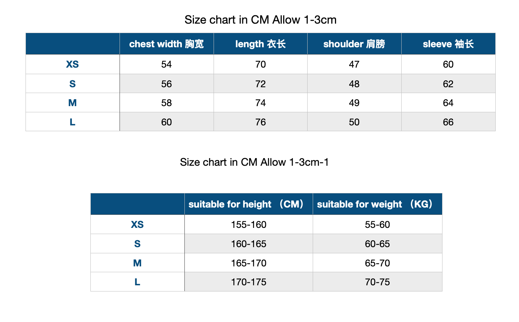This screenshot has width=519, height=322.
Task: Click height range 155-160 cell
Action: [249, 225]
